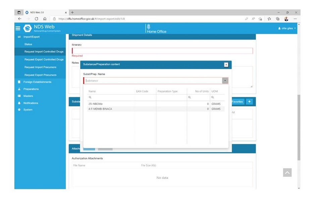The width and height of the screenshot is (322, 214).
Task: Open the Substance dropdown arrow
Action: tap(225, 81)
